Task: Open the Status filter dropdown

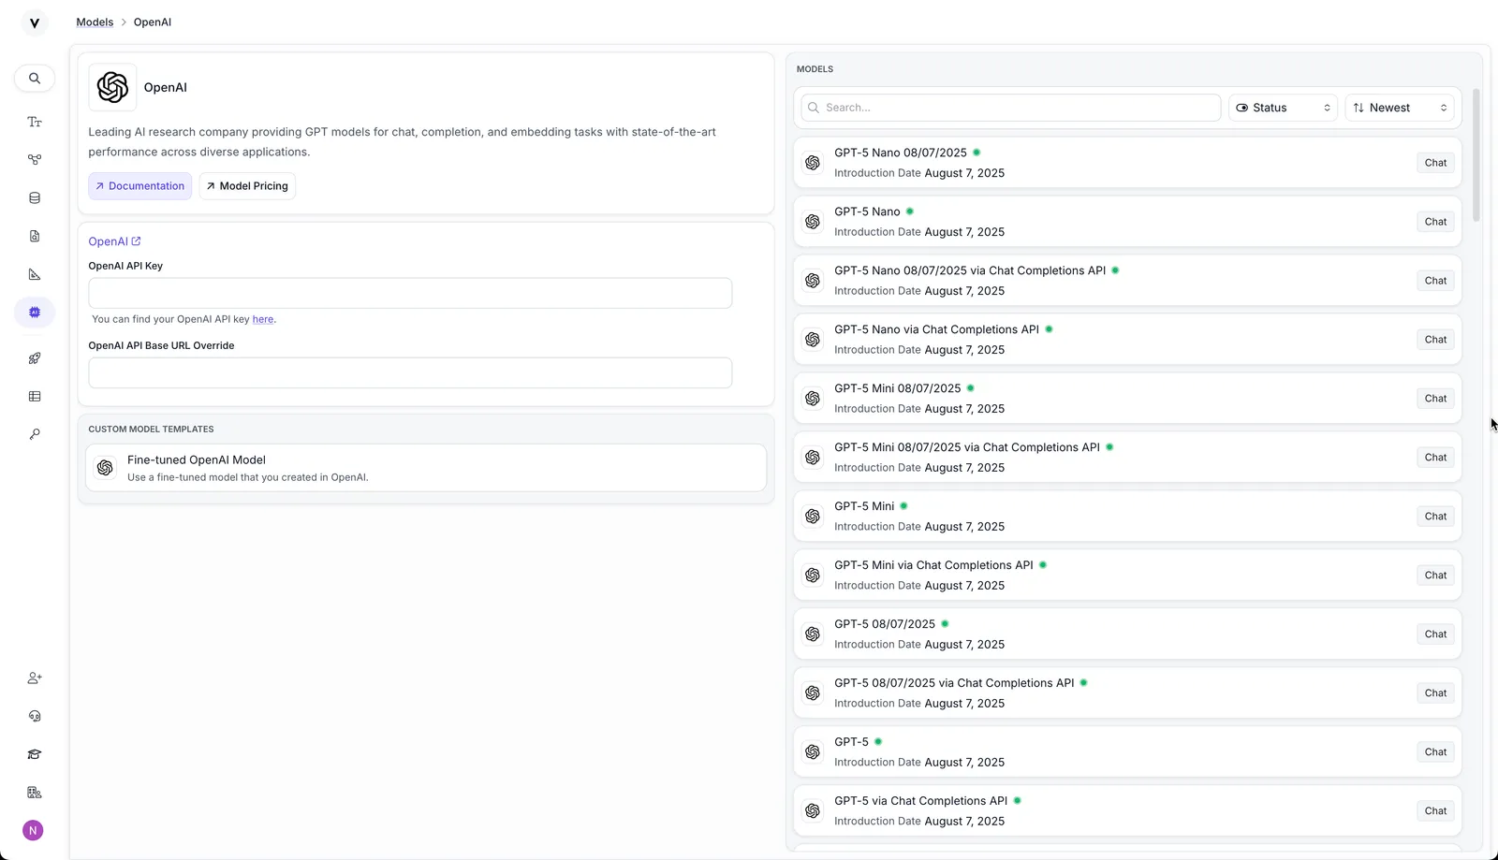Action: (1283, 108)
